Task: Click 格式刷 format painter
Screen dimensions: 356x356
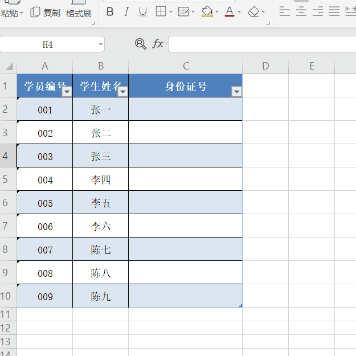Action: [x=79, y=13]
